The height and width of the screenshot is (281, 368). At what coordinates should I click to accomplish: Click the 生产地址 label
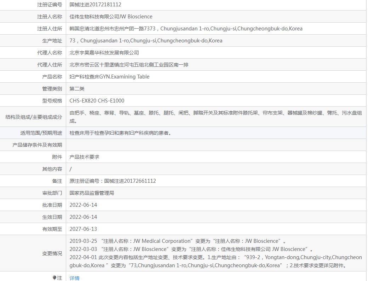pyautogui.click(x=52, y=41)
